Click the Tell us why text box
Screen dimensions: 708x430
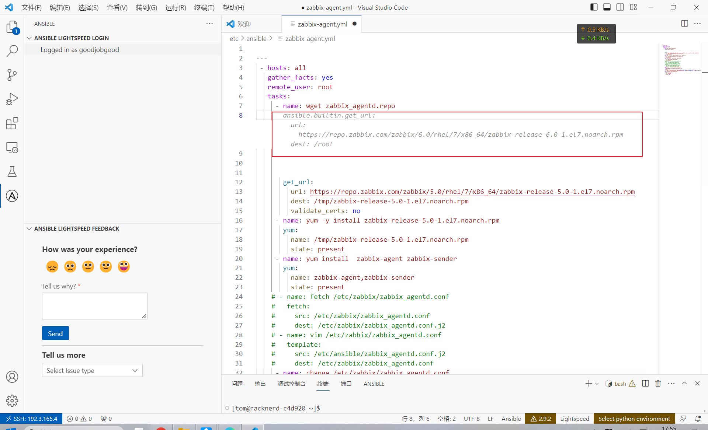coord(95,306)
